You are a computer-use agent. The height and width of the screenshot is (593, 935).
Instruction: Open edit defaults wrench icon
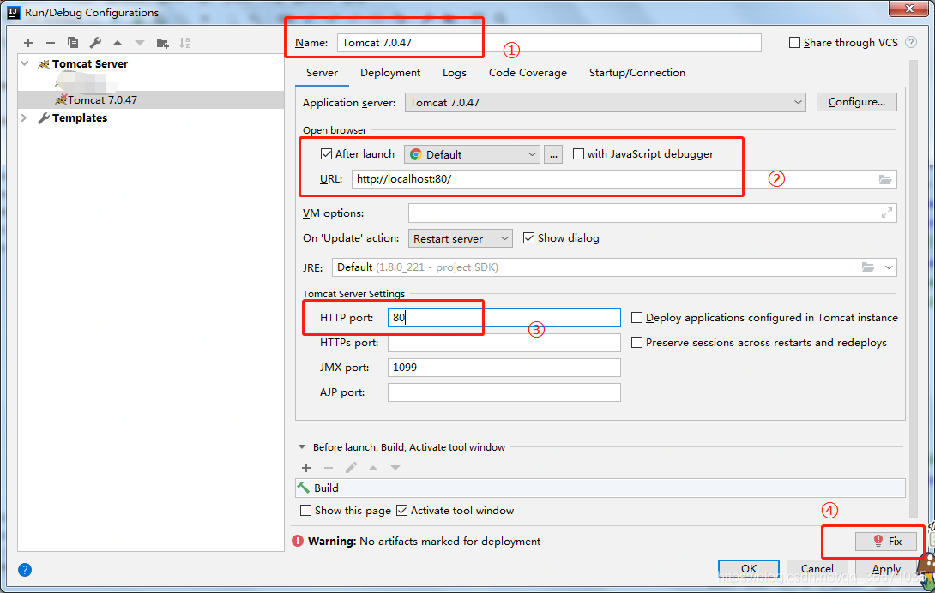(x=95, y=43)
